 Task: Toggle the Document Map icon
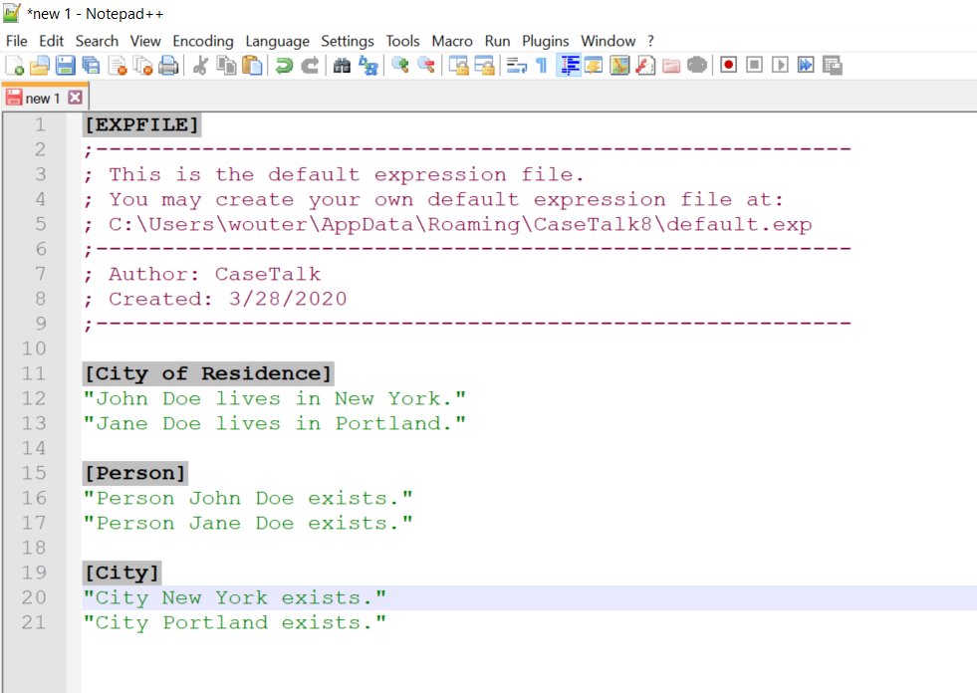619,66
